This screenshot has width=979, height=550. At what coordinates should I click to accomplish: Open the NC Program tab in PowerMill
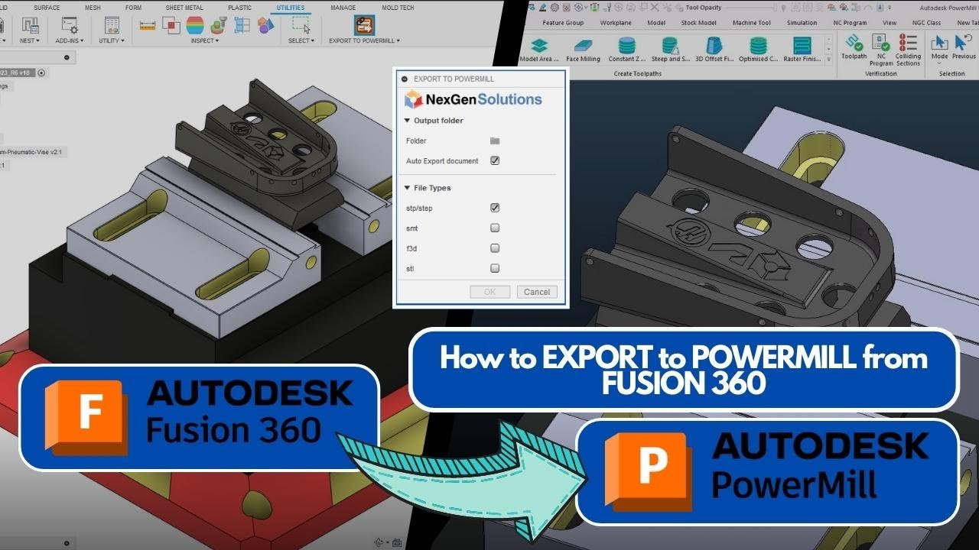point(851,23)
